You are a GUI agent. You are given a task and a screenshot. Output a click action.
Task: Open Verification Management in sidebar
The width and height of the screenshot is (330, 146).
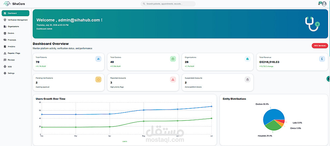point(16,20)
